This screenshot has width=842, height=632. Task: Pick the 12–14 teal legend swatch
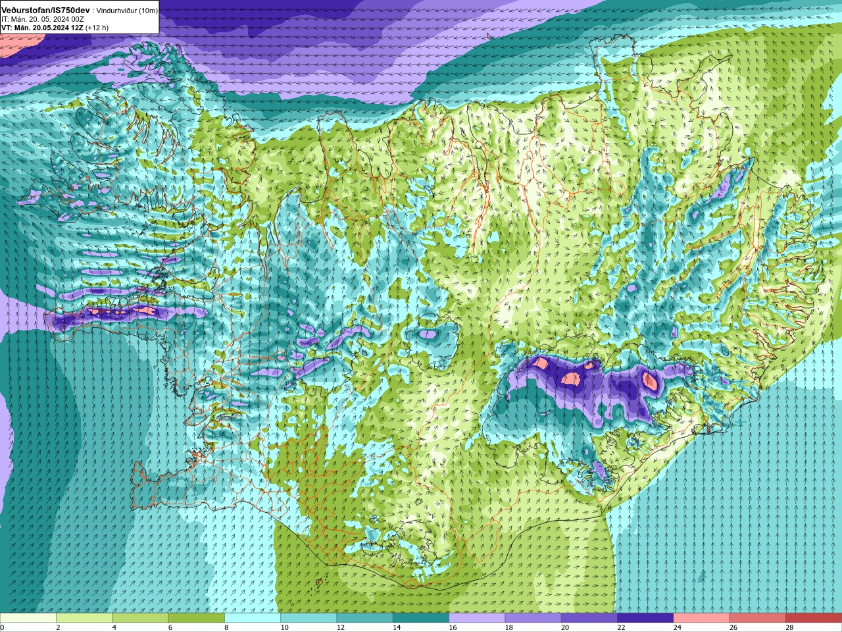364,618
